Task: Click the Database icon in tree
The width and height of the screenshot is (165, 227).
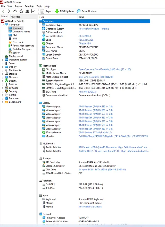Action: click(6, 98)
